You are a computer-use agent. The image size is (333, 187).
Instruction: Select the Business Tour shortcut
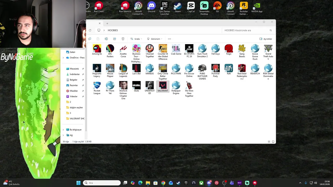point(136,48)
